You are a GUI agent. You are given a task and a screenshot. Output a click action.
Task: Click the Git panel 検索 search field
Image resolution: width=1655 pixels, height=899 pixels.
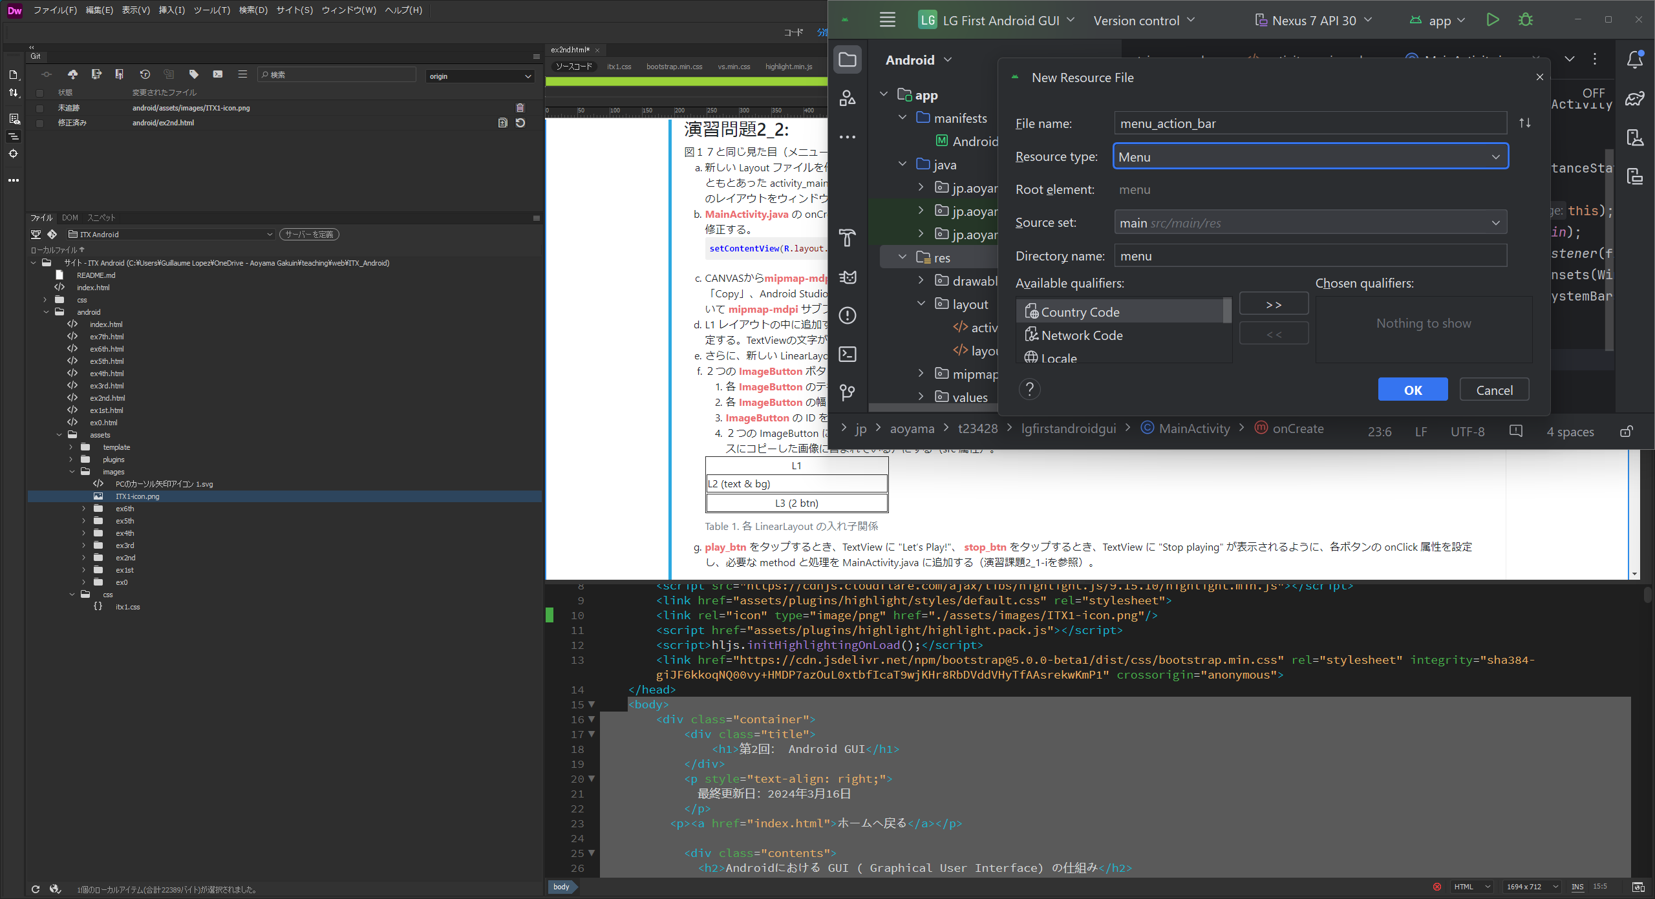[336, 75]
